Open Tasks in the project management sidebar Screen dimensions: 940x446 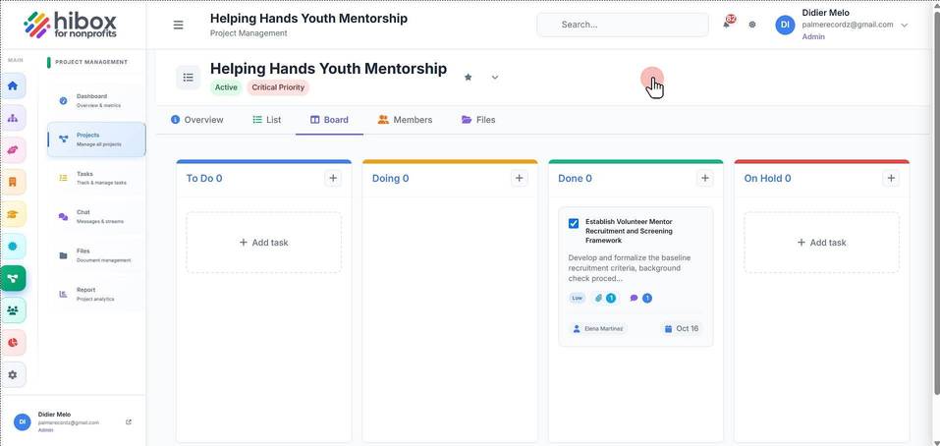(x=96, y=178)
